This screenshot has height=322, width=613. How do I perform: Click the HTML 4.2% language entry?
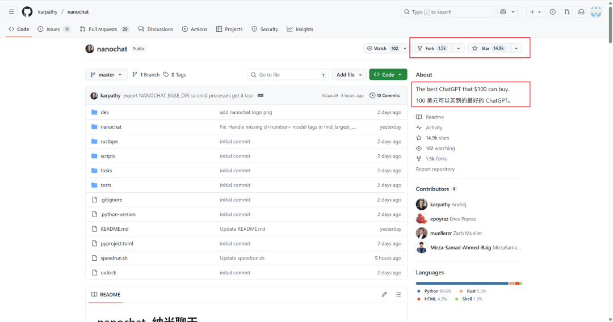tap(431, 299)
